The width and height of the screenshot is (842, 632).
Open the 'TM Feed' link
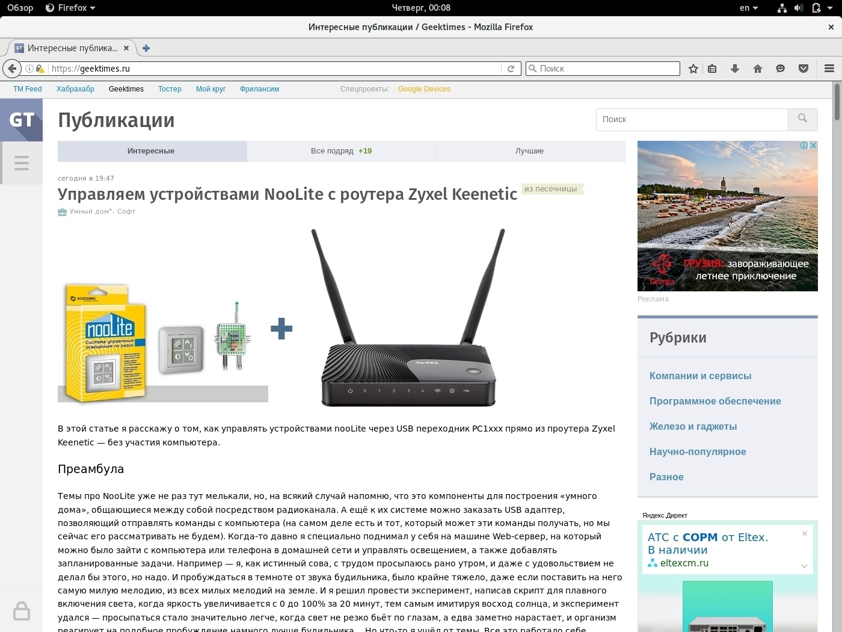(x=28, y=89)
